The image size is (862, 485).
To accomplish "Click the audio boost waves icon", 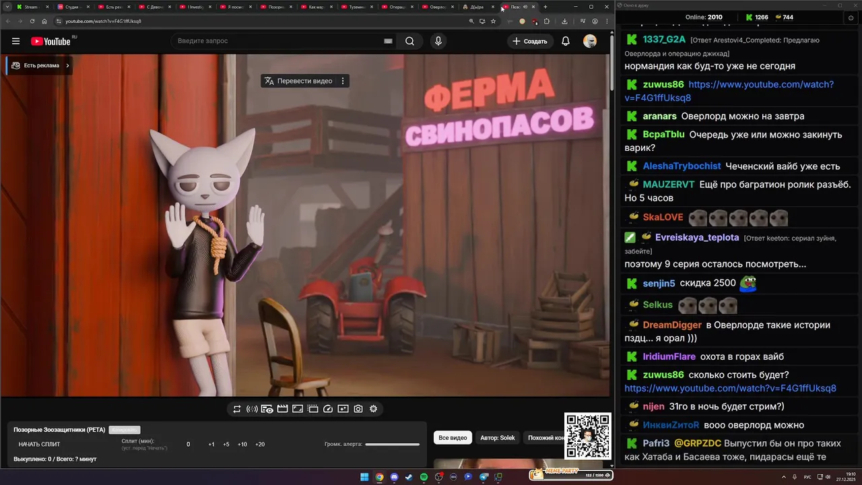I will click(x=252, y=409).
